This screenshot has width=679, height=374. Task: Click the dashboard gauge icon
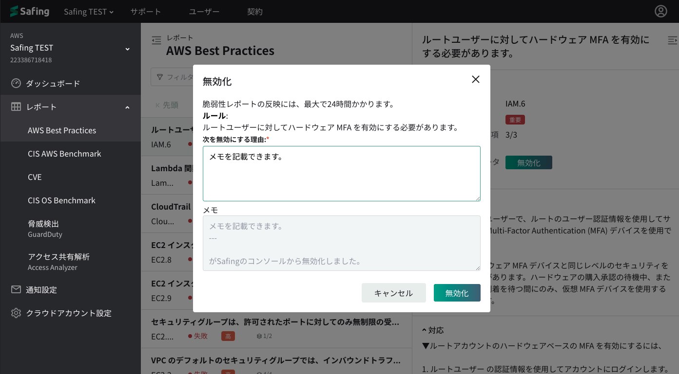click(16, 83)
